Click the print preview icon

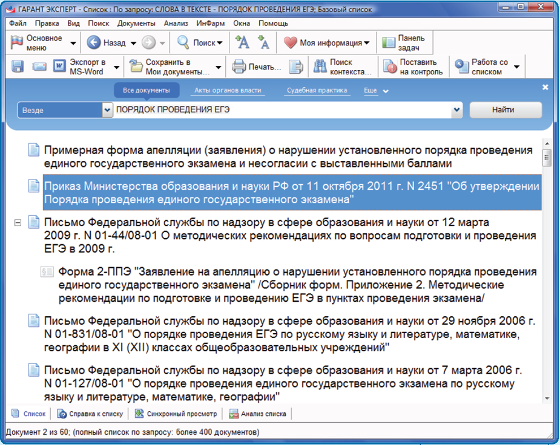point(295,67)
